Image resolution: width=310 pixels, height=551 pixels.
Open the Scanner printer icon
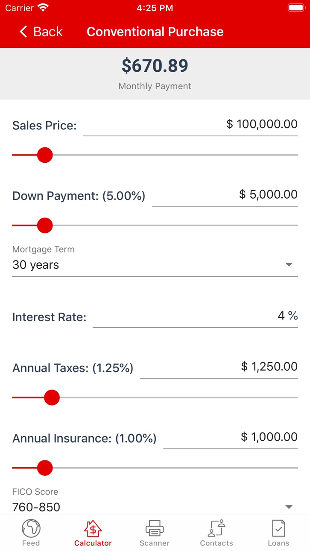[x=155, y=528]
